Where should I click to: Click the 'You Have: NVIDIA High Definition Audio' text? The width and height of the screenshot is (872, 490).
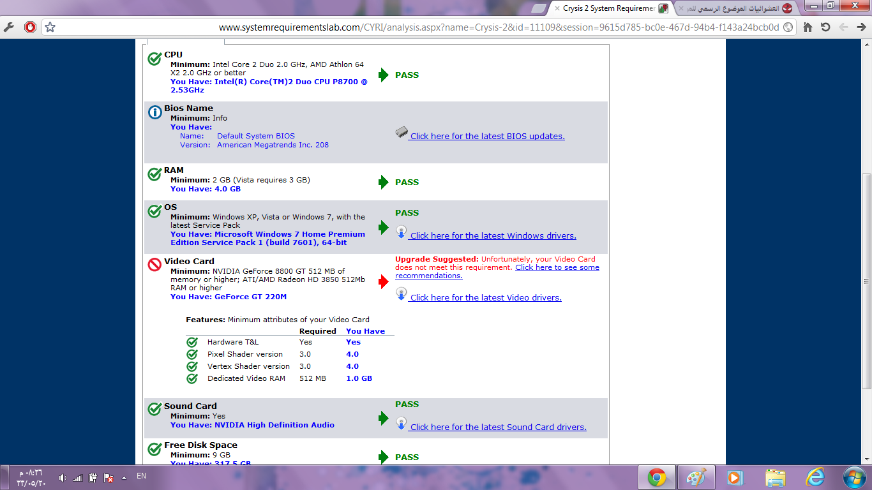[x=252, y=425]
